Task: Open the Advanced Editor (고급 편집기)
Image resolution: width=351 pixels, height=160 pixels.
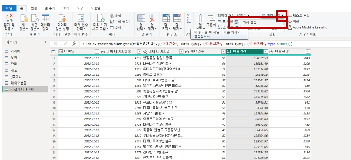Action: click(121, 21)
